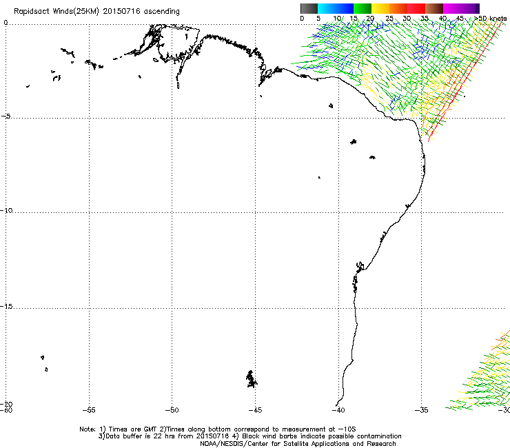Click the "-40" longitude axis label
This screenshot has width=510, height=448.
point(338,410)
